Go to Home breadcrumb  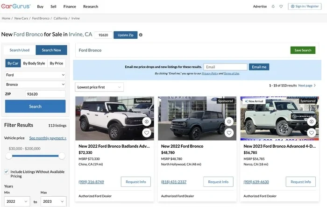click(x=6, y=18)
